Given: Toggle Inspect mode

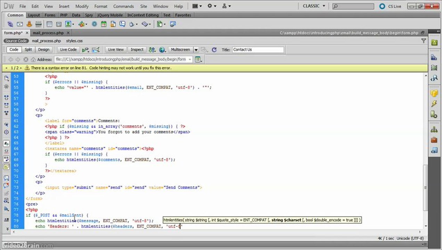Looking at the screenshot, I should 137,50.
